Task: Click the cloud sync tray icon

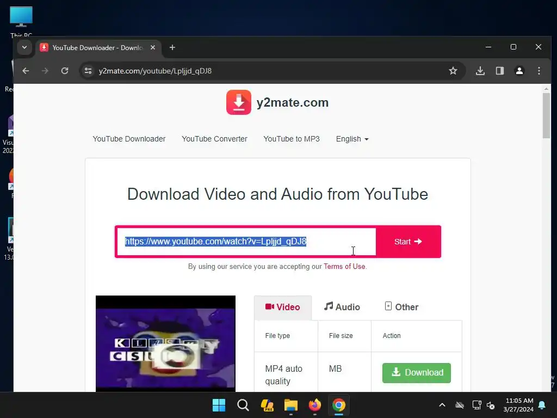Action: coord(460,405)
